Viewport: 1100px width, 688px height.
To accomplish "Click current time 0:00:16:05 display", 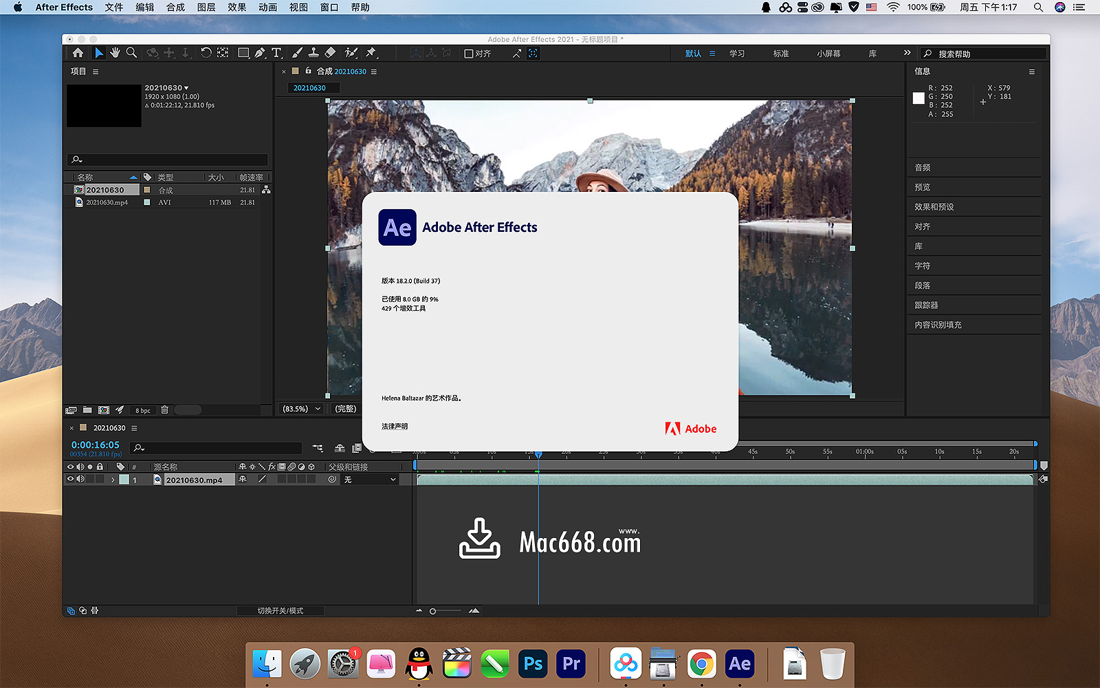I will coord(96,445).
